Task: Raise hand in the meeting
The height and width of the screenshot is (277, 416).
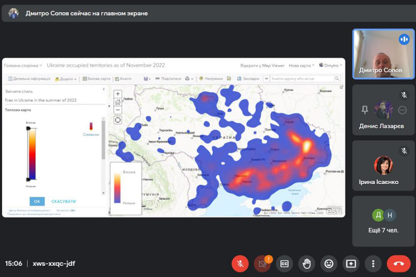Action: (306, 264)
